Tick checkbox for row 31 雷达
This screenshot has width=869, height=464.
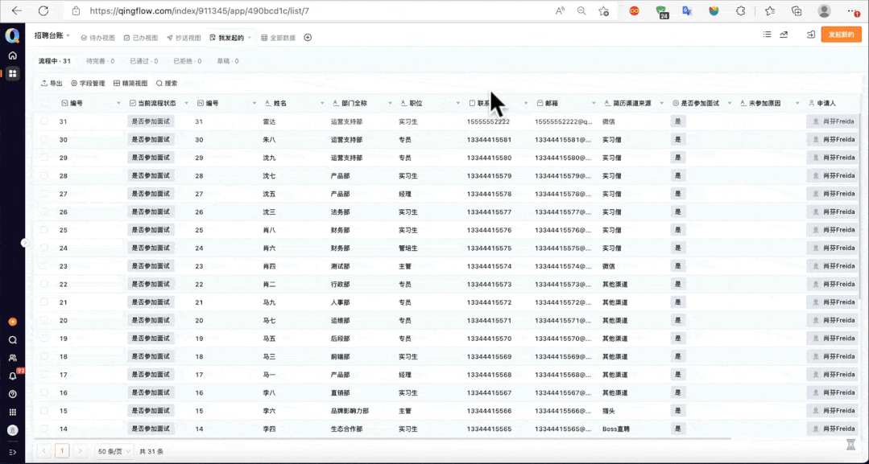(x=44, y=121)
